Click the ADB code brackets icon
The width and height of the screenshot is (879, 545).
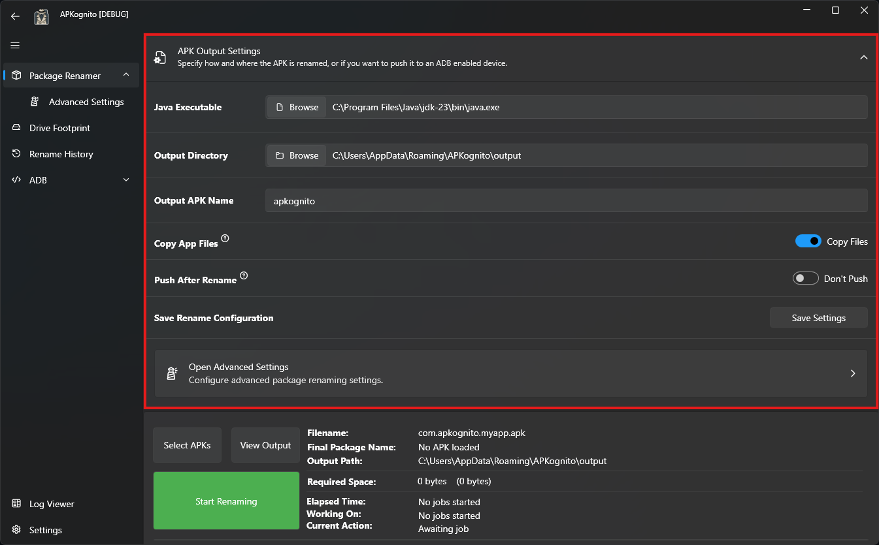(x=16, y=180)
